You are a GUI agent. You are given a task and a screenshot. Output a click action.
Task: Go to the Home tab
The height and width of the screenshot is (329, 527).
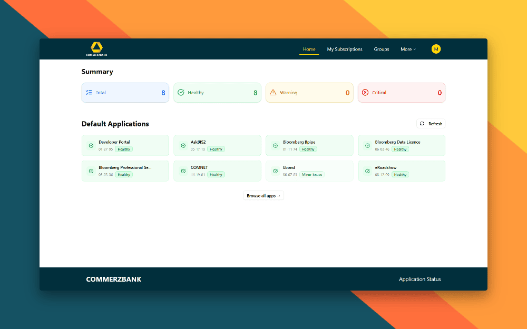tap(309, 49)
